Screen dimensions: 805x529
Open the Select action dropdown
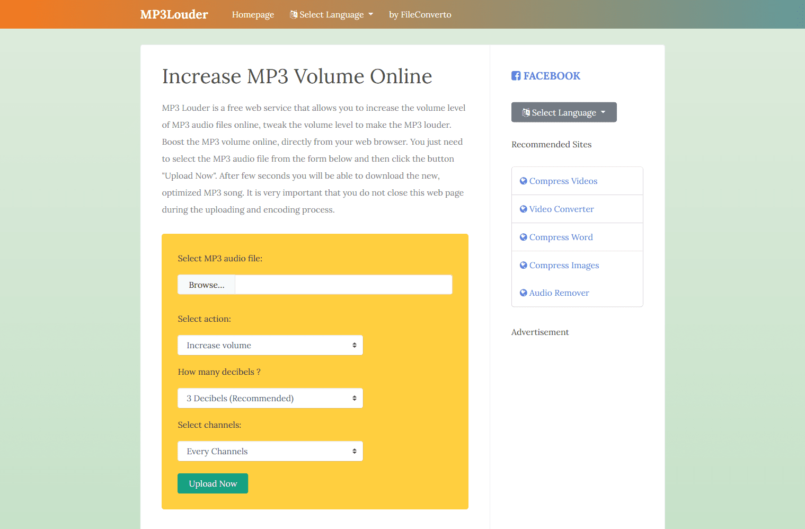coord(270,345)
